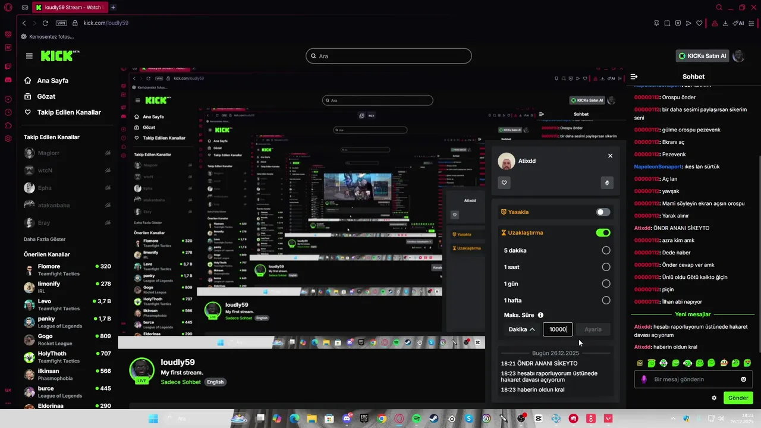Click NapoleonBonaport username in chat
The width and height of the screenshot is (761, 428).
(x=658, y=167)
